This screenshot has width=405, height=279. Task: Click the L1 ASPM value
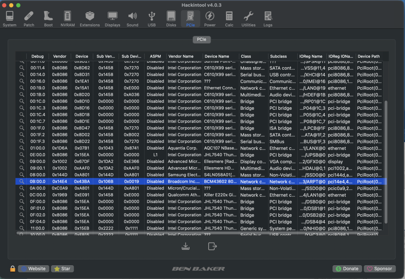tap(155, 155)
